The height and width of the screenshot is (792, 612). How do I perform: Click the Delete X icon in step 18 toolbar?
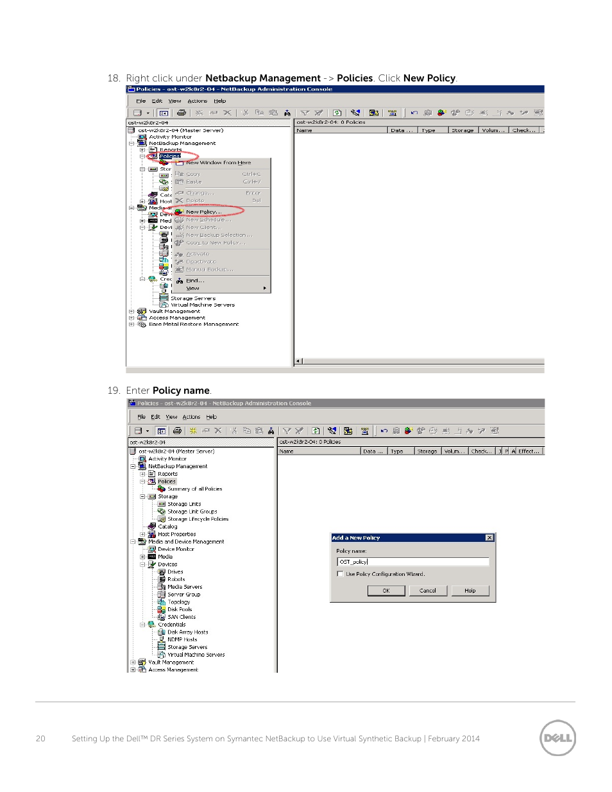tap(227, 113)
